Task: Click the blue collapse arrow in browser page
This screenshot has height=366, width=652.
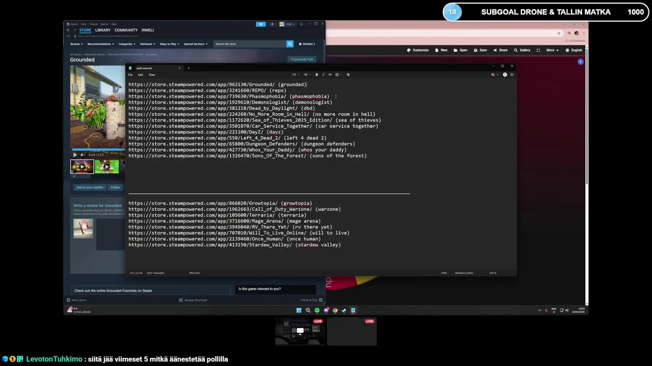Action: coord(581,62)
